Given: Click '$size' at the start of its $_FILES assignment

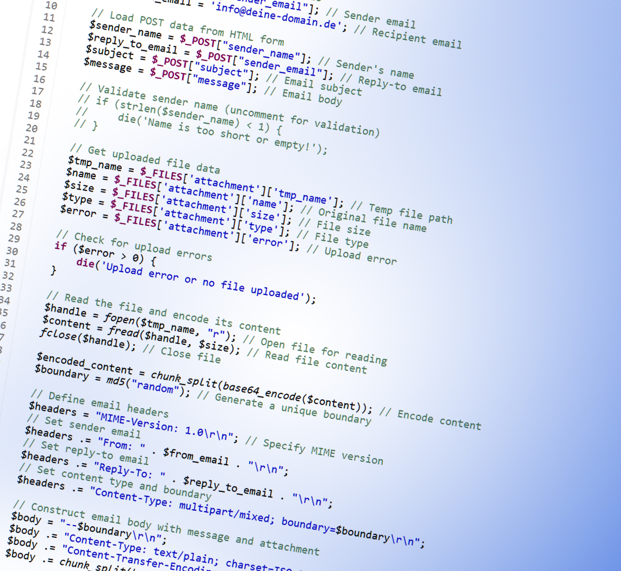Looking at the screenshot, I should (79, 186).
